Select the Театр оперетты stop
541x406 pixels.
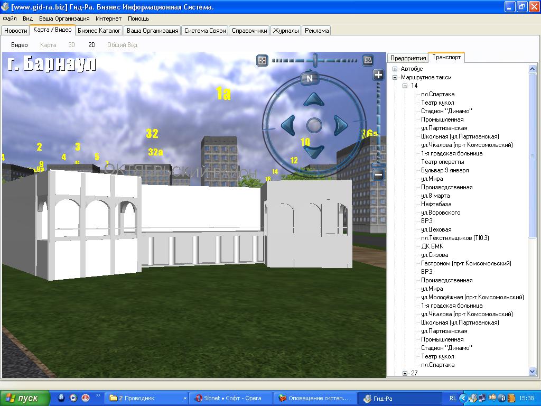pos(442,162)
